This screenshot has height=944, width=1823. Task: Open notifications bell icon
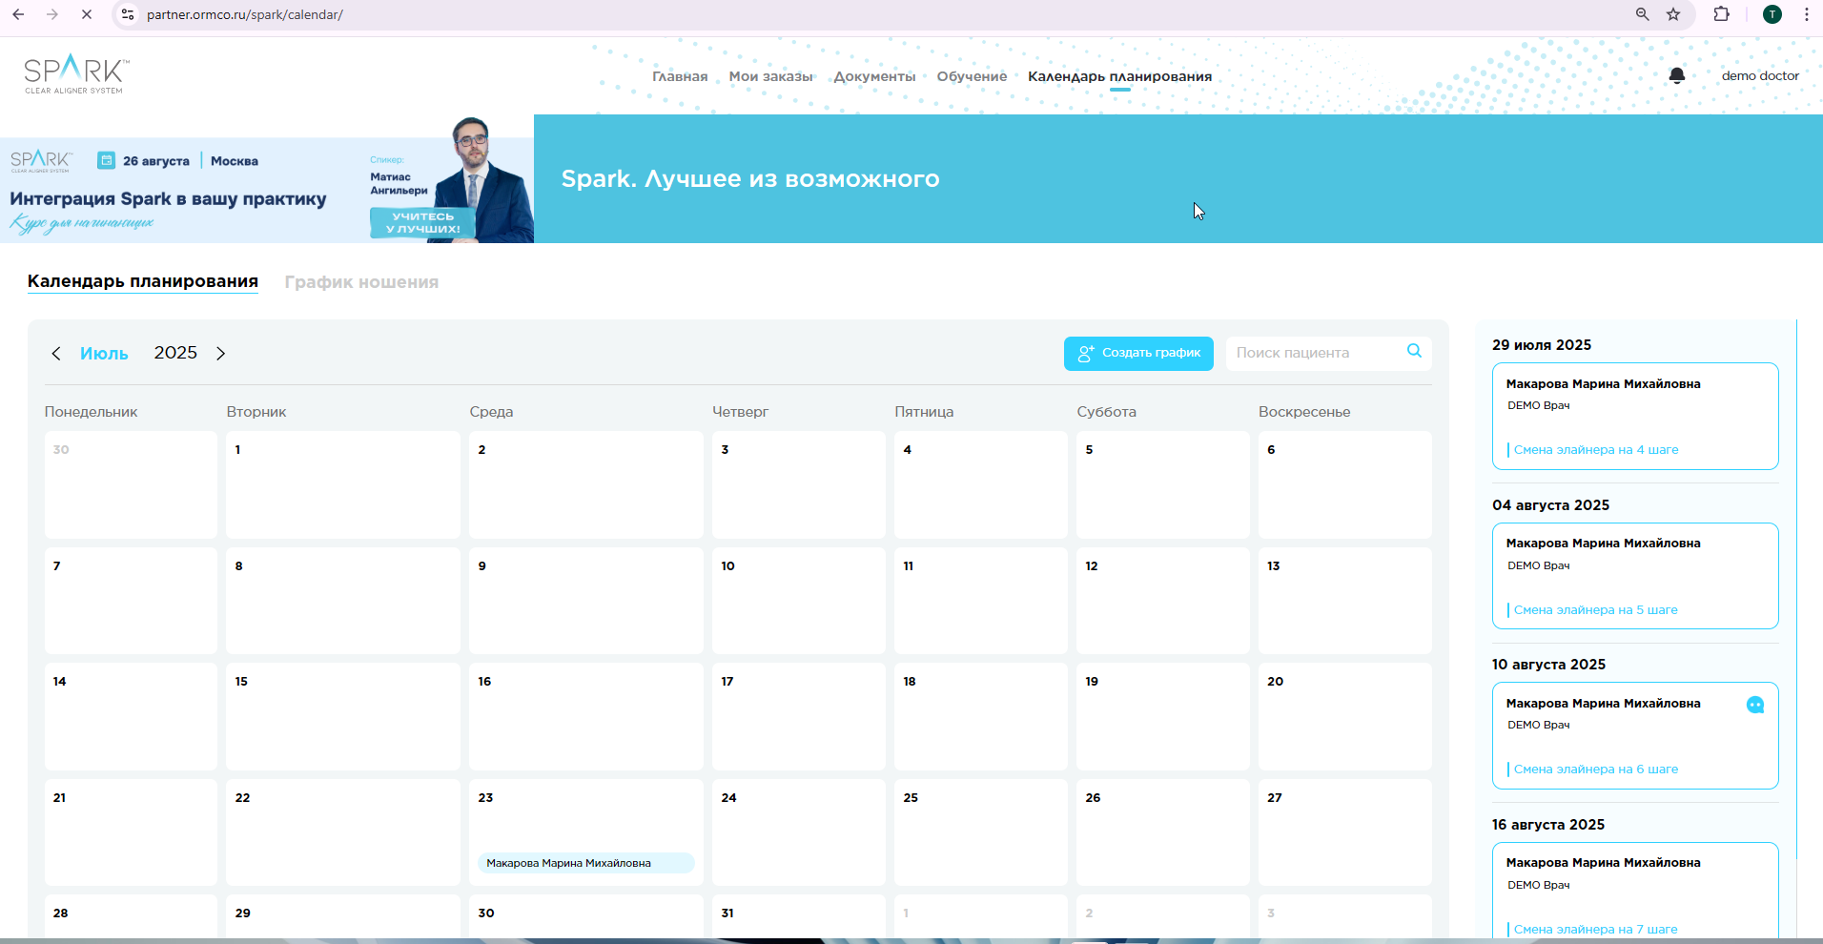pos(1677,75)
